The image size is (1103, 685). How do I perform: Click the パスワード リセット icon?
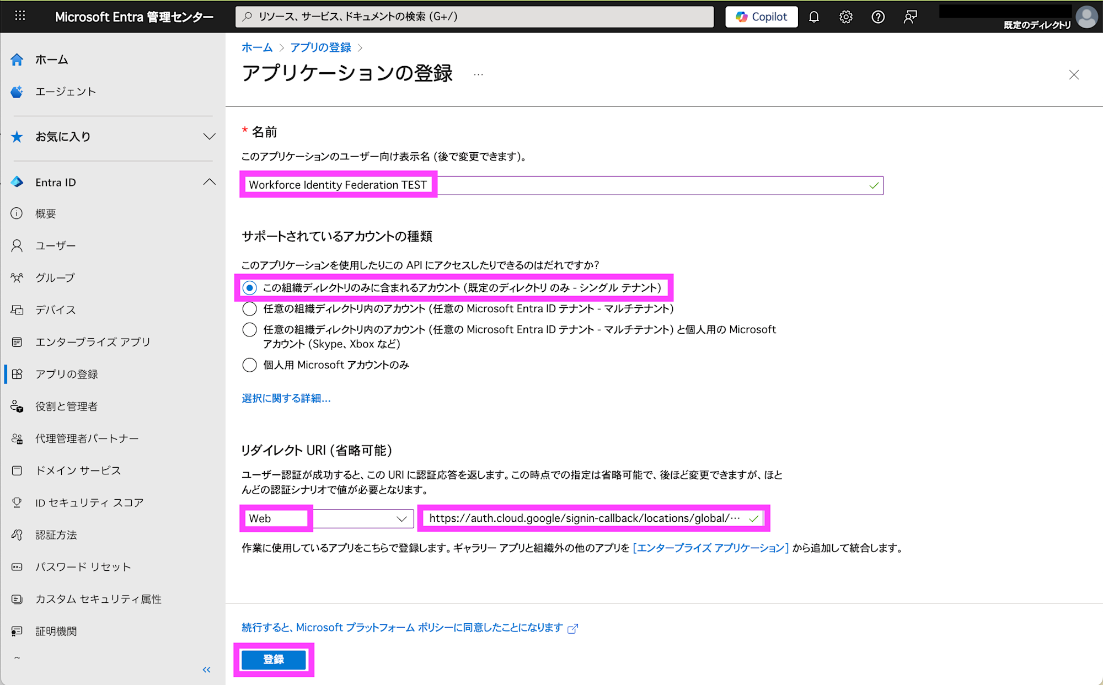[17, 567]
